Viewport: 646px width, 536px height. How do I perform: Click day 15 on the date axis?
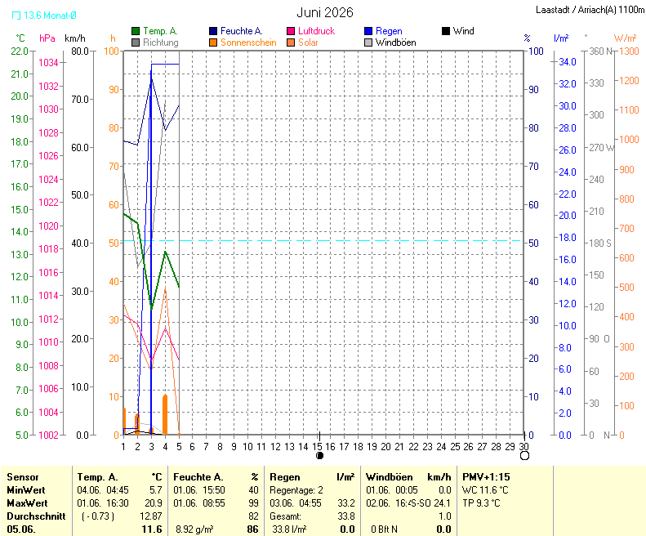pyautogui.click(x=317, y=446)
